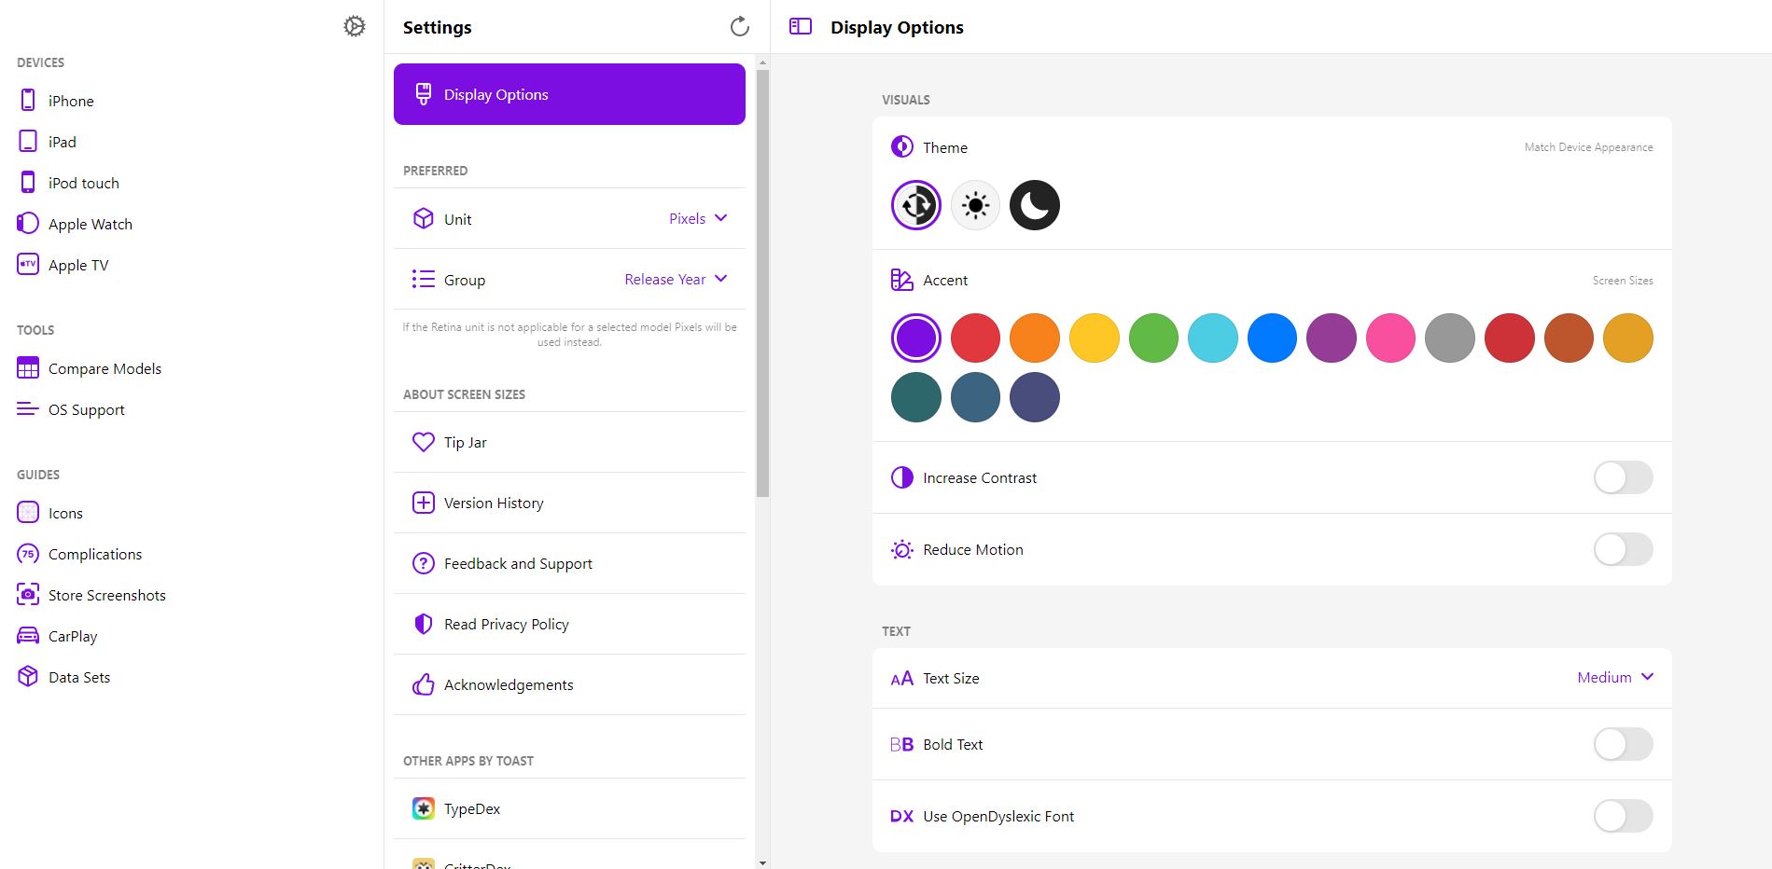Image resolution: width=1772 pixels, height=869 pixels.
Task: Open Feedback and Support
Action: pos(569,563)
